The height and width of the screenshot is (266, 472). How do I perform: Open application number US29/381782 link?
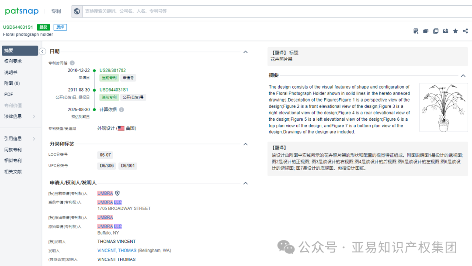[113, 70]
